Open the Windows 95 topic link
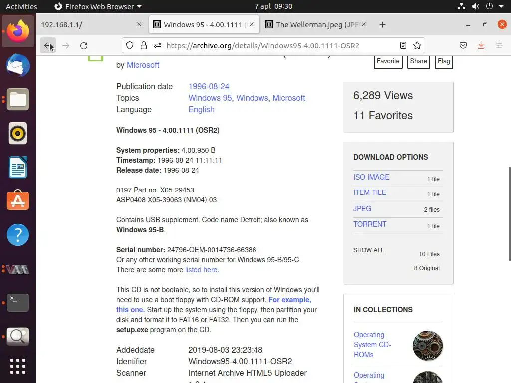This screenshot has width=511, height=383. coord(210,98)
